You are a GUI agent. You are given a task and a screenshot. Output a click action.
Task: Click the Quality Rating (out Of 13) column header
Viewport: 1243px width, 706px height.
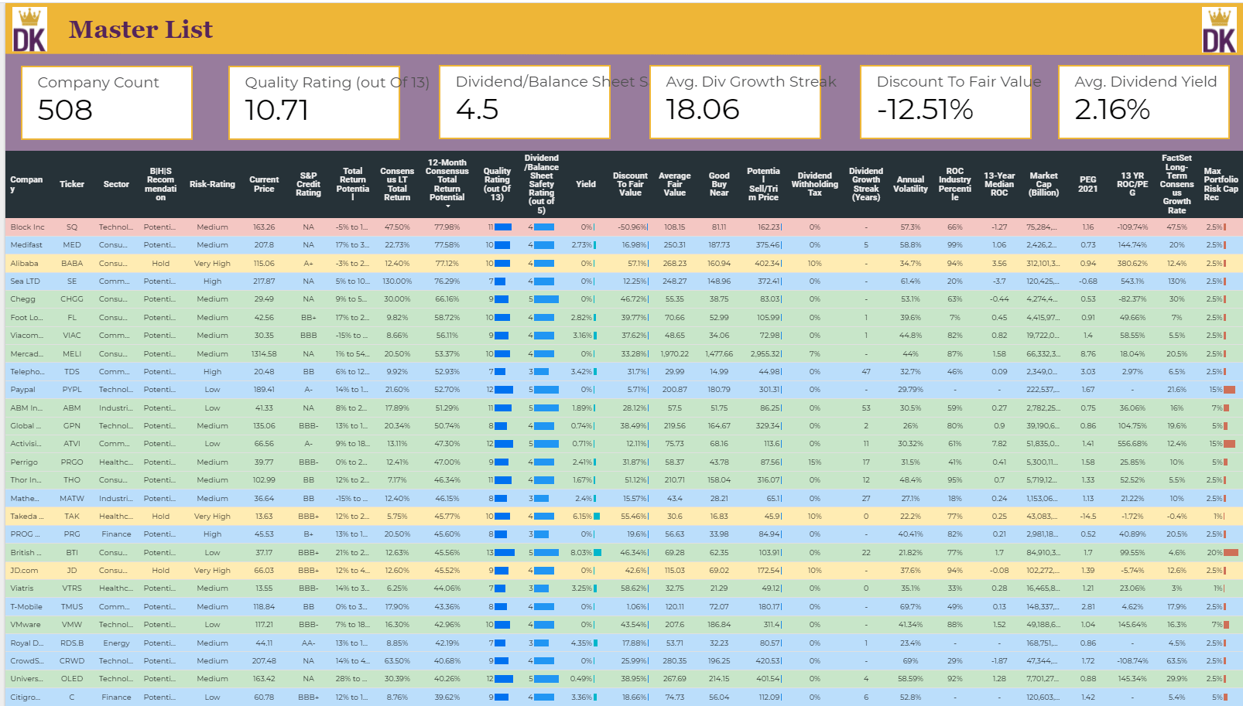click(x=497, y=184)
